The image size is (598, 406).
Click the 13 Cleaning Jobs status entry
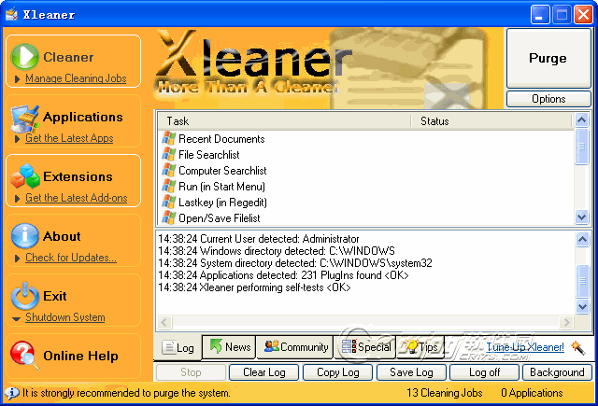(445, 393)
